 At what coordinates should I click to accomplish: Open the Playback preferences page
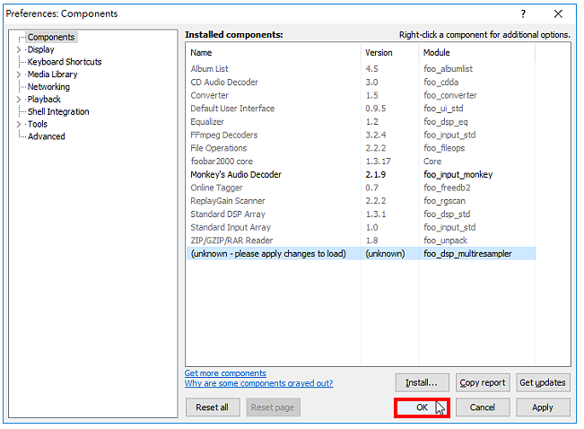click(x=44, y=99)
